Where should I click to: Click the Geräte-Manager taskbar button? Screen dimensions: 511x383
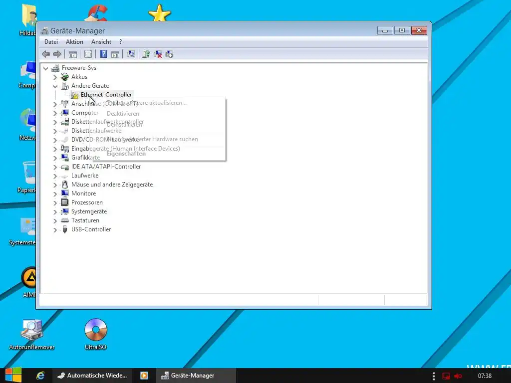tap(196, 376)
